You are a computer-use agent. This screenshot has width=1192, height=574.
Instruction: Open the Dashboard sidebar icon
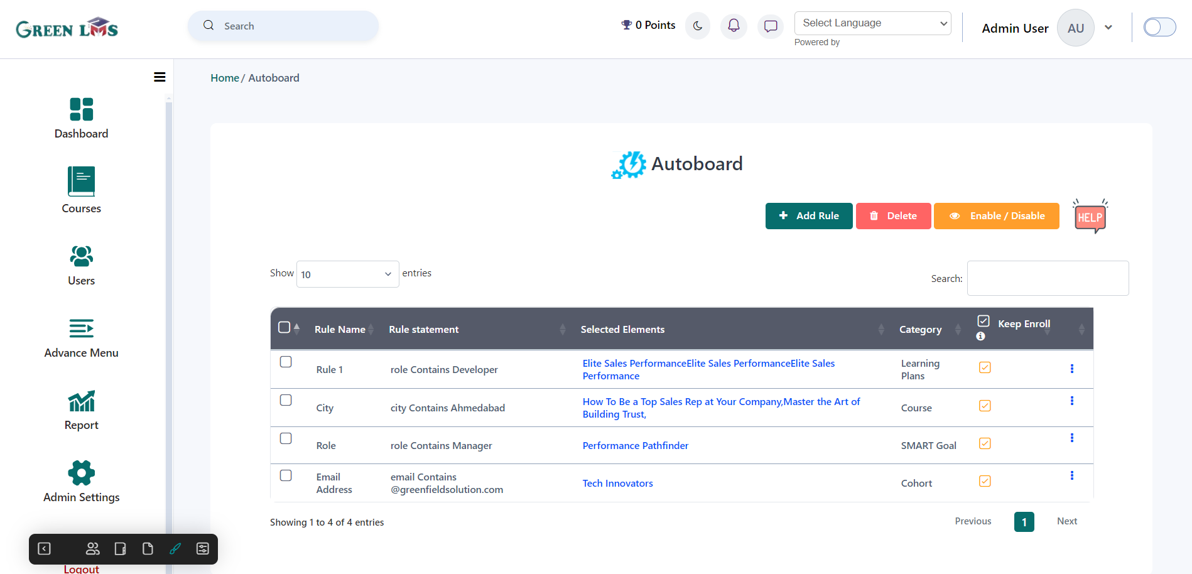pyautogui.click(x=82, y=109)
